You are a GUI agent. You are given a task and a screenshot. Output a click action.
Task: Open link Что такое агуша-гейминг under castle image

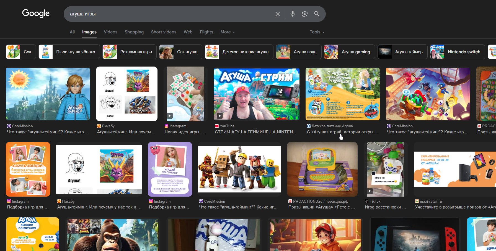coord(47,132)
